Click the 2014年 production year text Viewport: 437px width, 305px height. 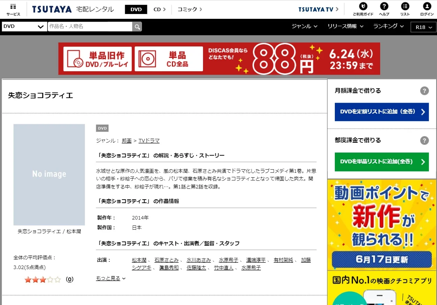coord(140,218)
